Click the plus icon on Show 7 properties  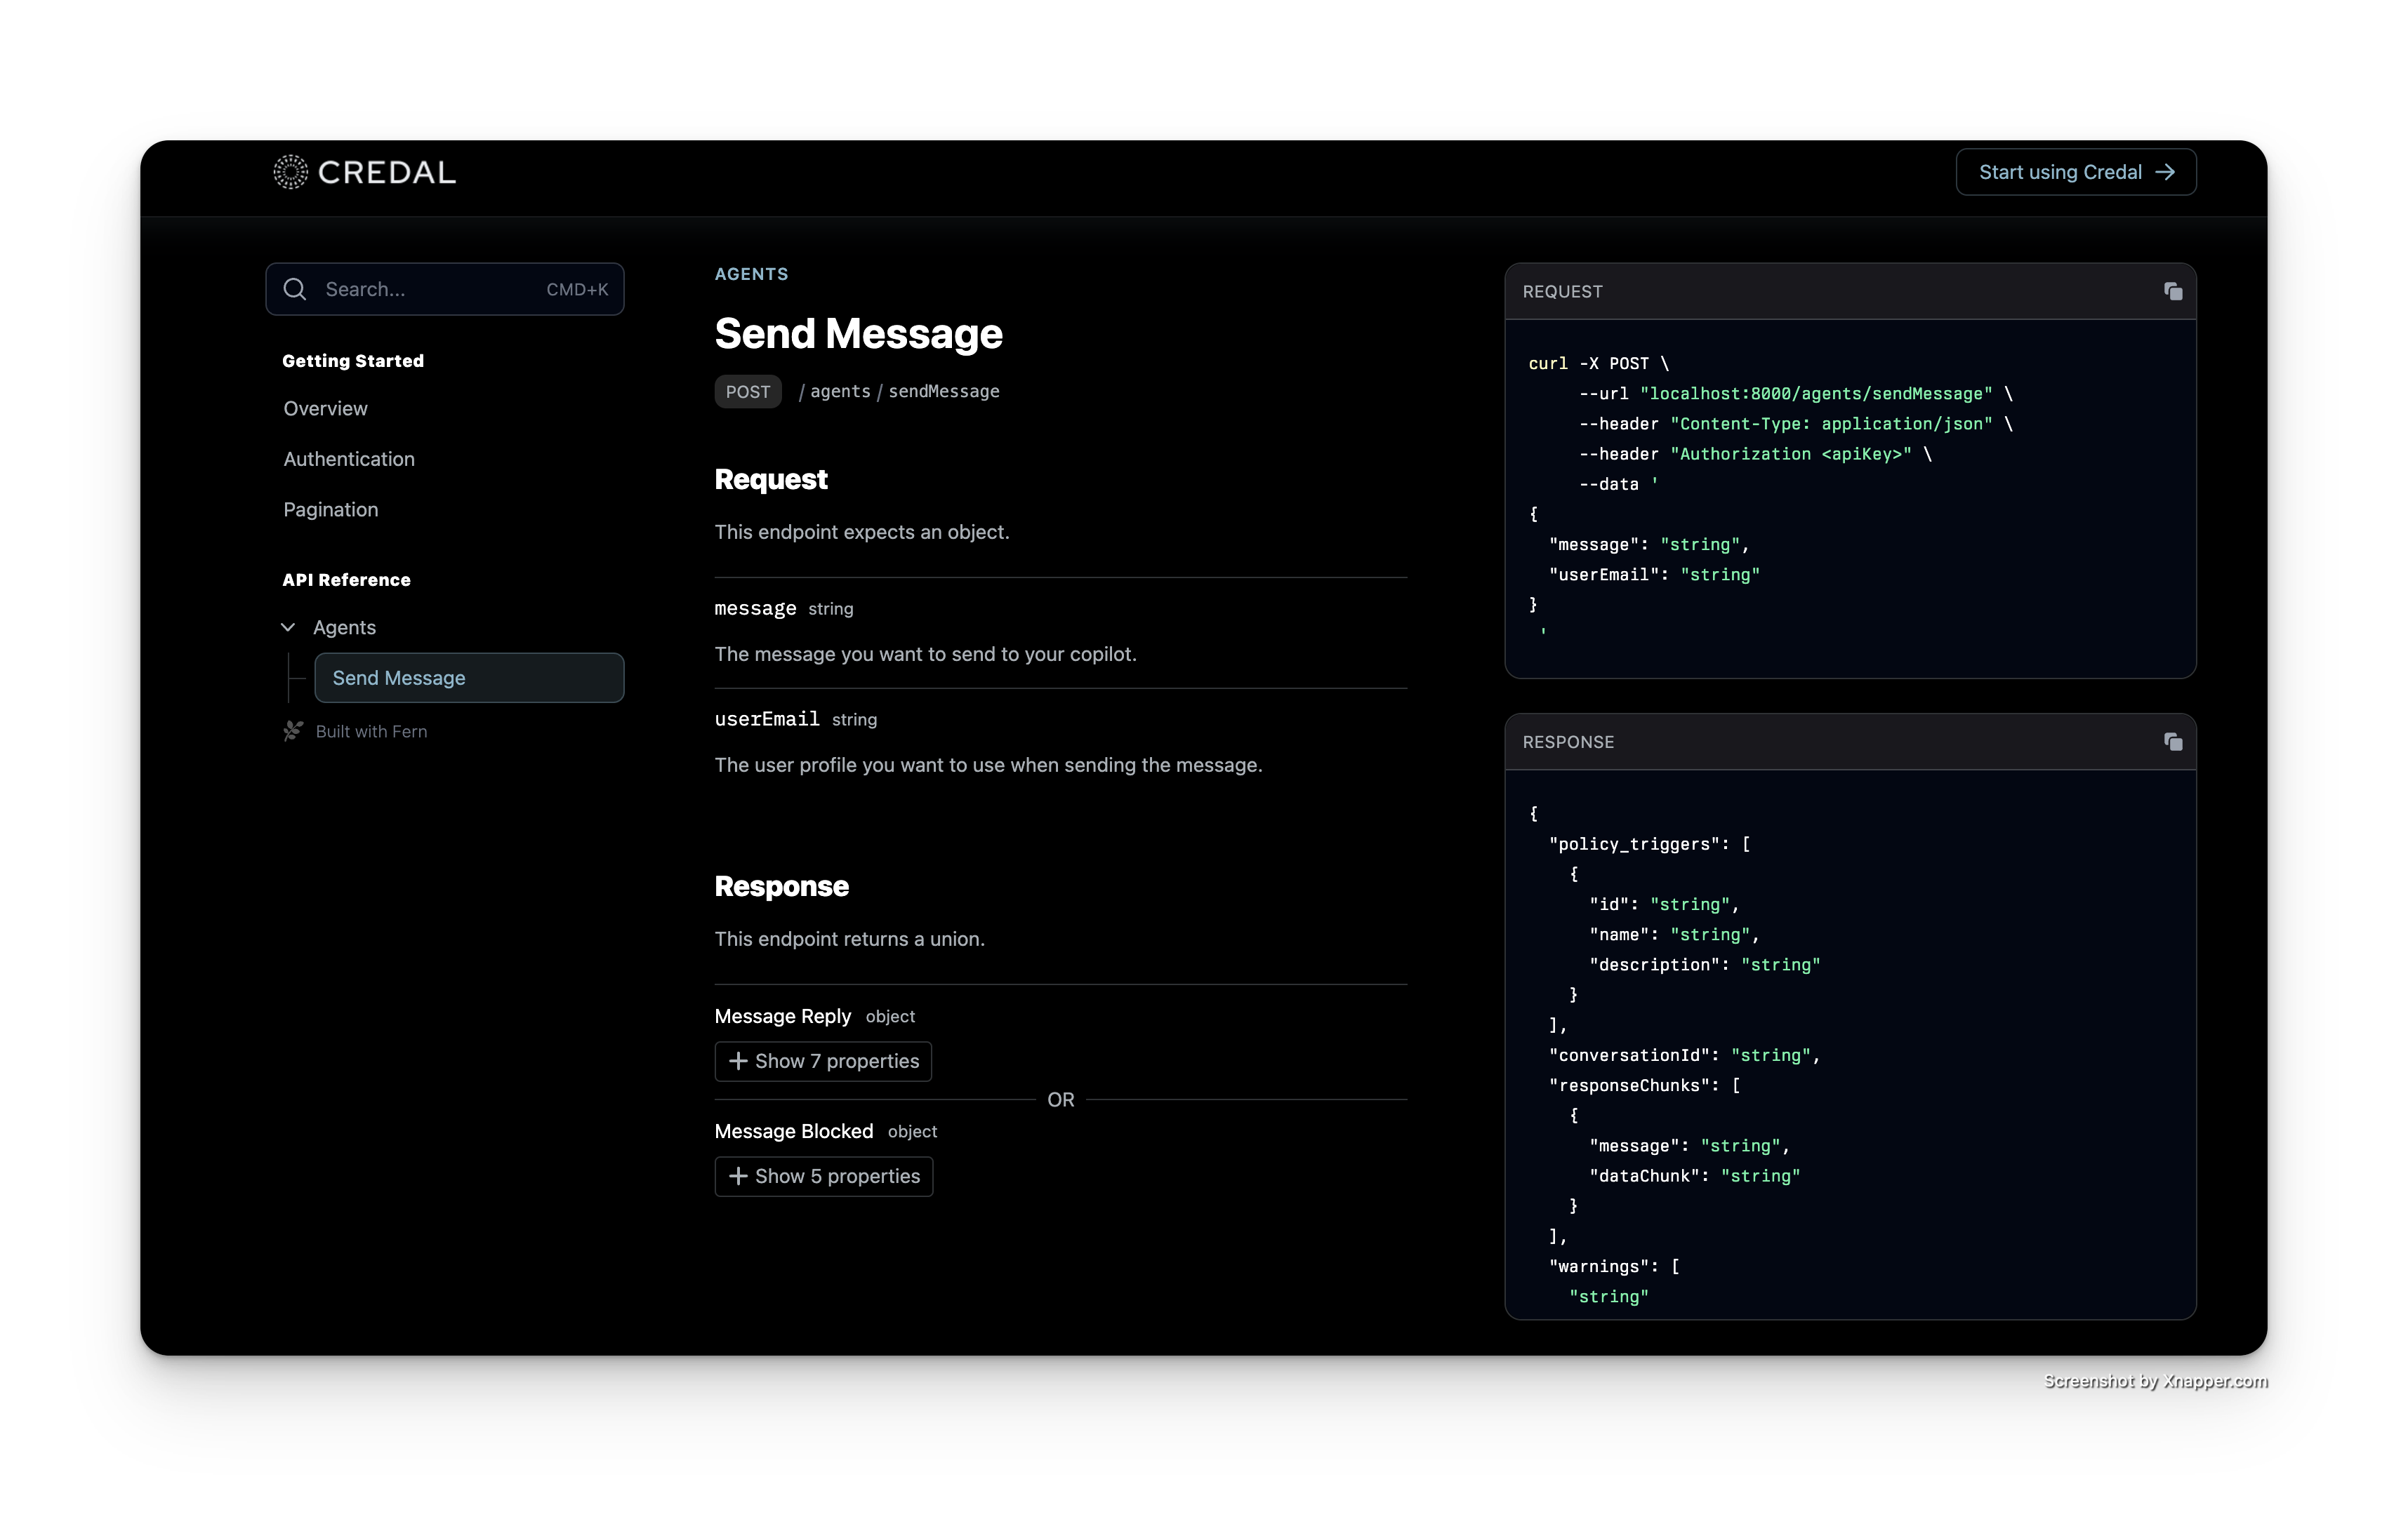pyautogui.click(x=738, y=1062)
